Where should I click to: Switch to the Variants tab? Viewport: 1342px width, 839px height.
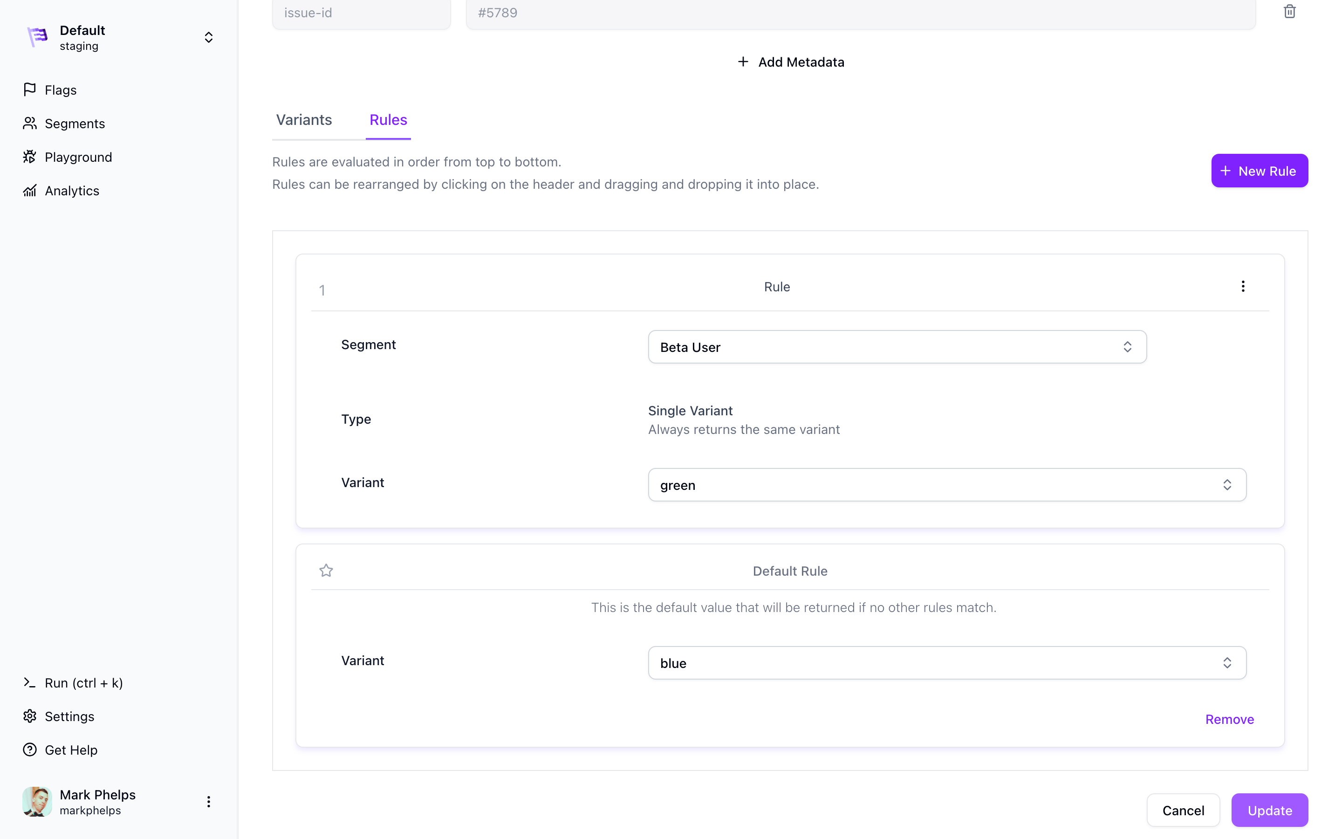[304, 120]
